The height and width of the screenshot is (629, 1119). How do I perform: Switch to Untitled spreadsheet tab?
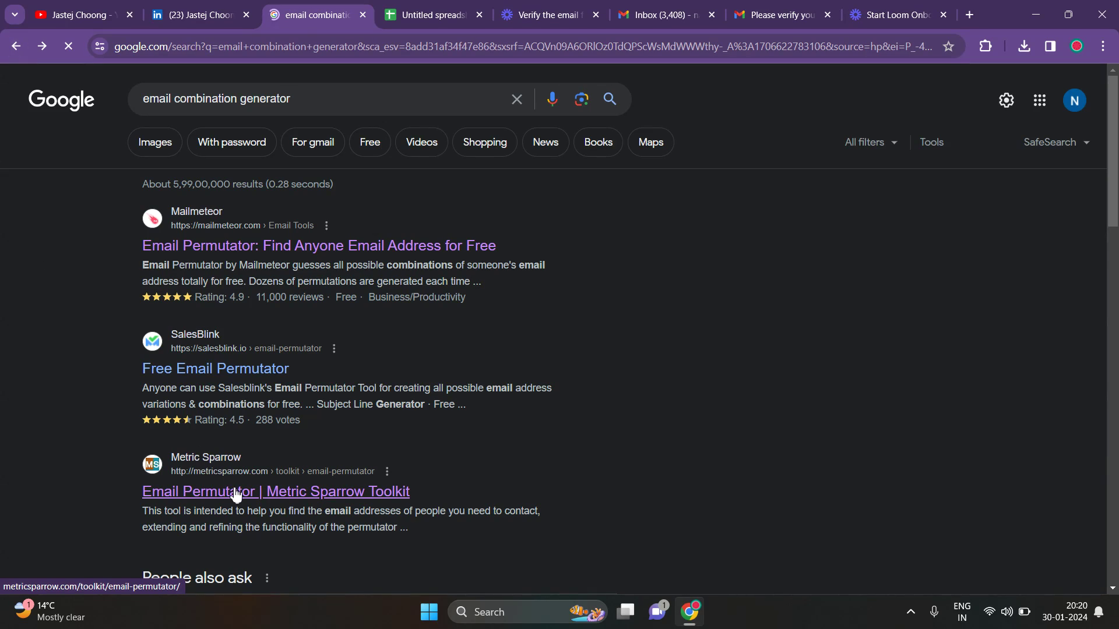point(433,15)
